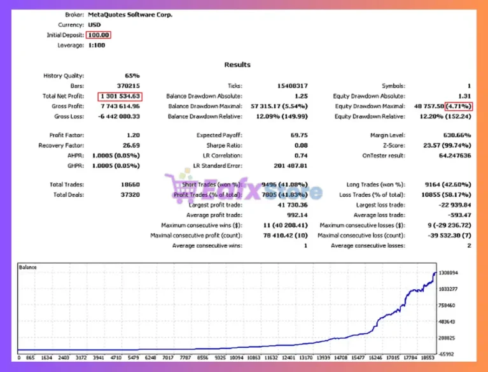Select the LR Standard Error value 201 487.81
488x372 pixels.
click(291, 166)
